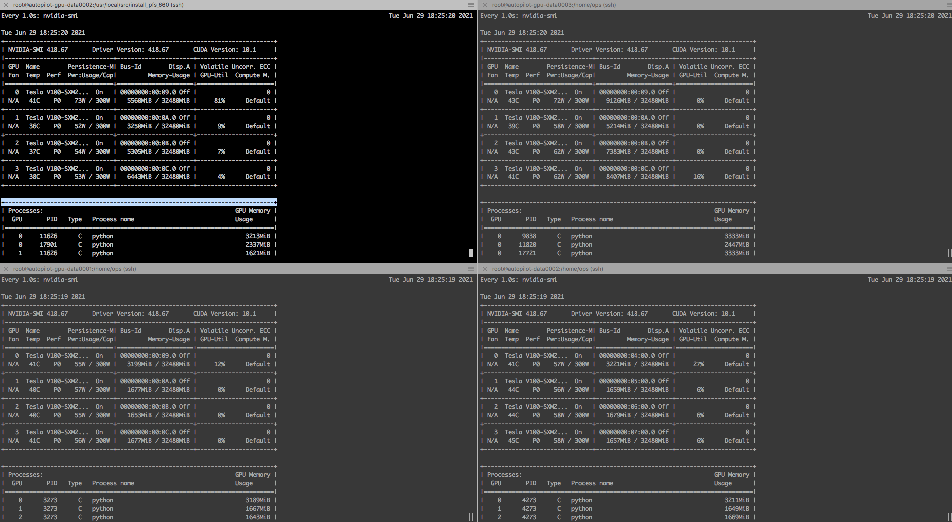Click process memory '3211MiB'
The width and height of the screenshot is (952, 522).
coord(737,500)
